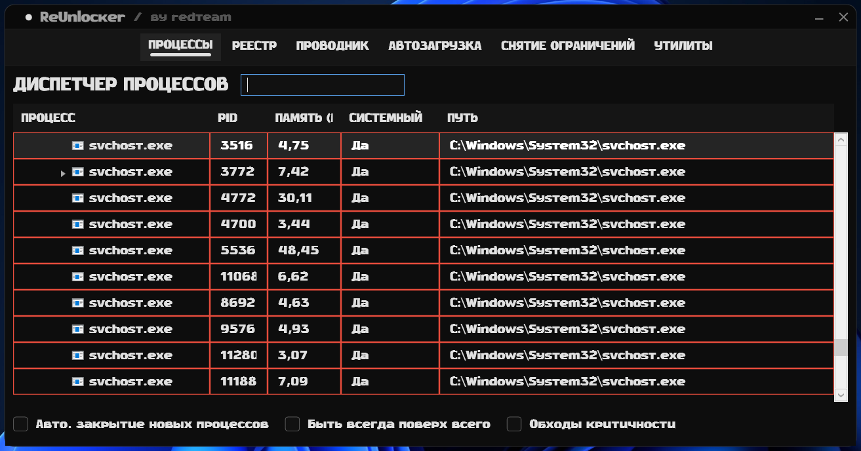
Task: Expand the svchost.exe 3772 process tree
Action: 63,173
